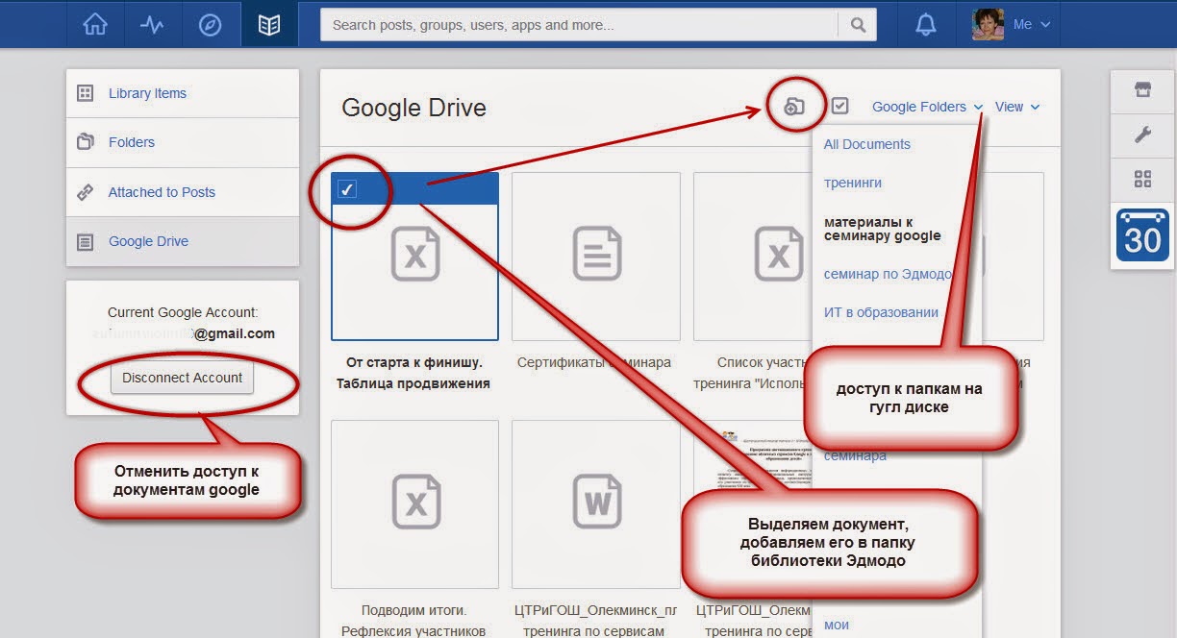The width and height of the screenshot is (1177, 638).
Task: Click the Folders icon in sidebar
Action: click(x=85, y=142)
